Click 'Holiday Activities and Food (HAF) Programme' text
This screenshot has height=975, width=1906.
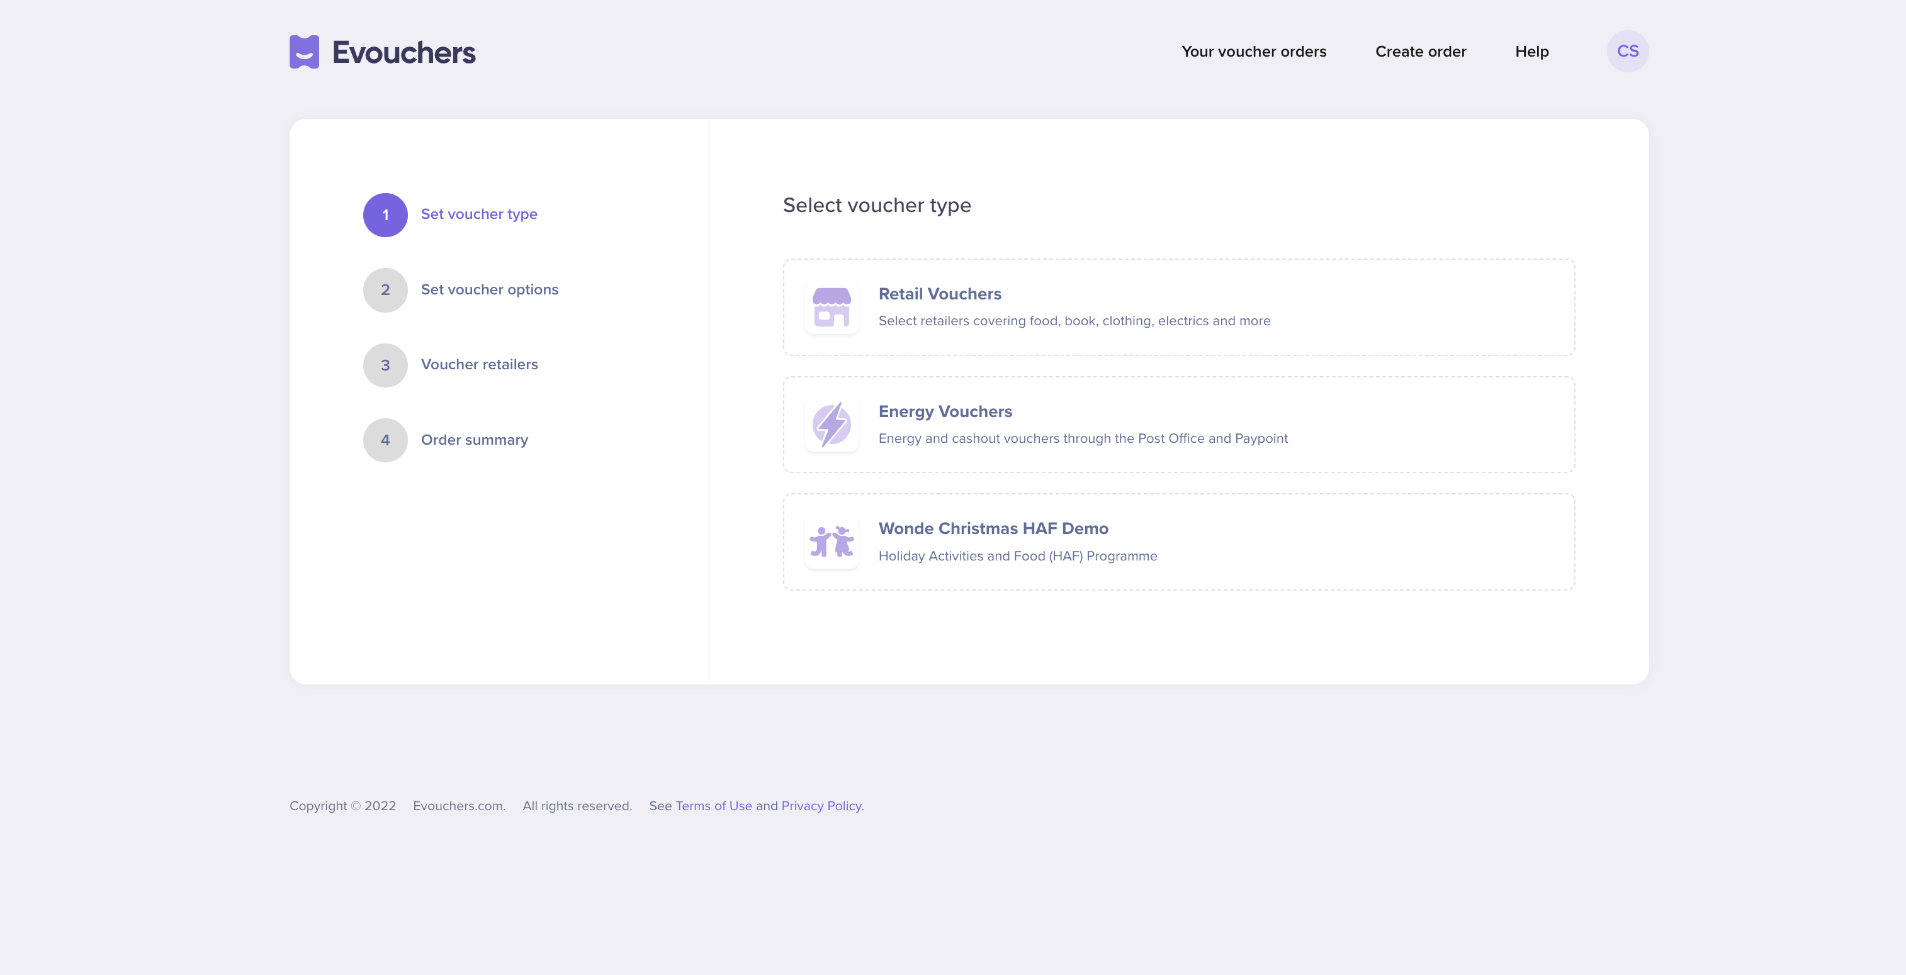click(1017, 556)
